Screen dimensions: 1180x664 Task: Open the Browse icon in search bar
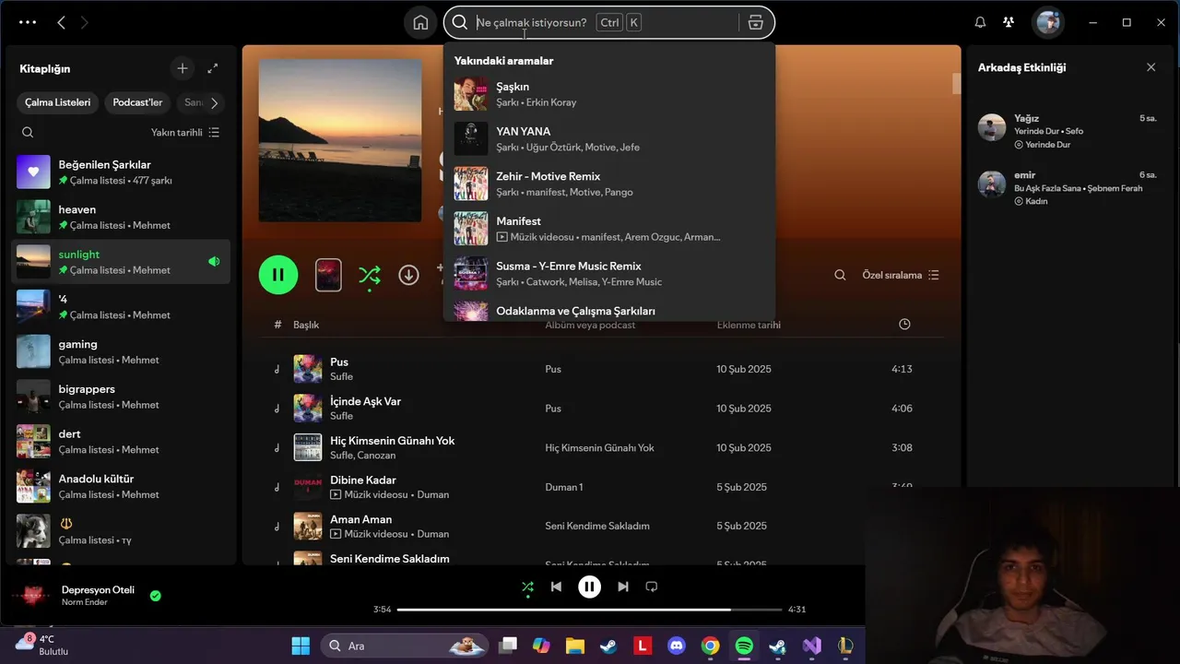(756, 22)
